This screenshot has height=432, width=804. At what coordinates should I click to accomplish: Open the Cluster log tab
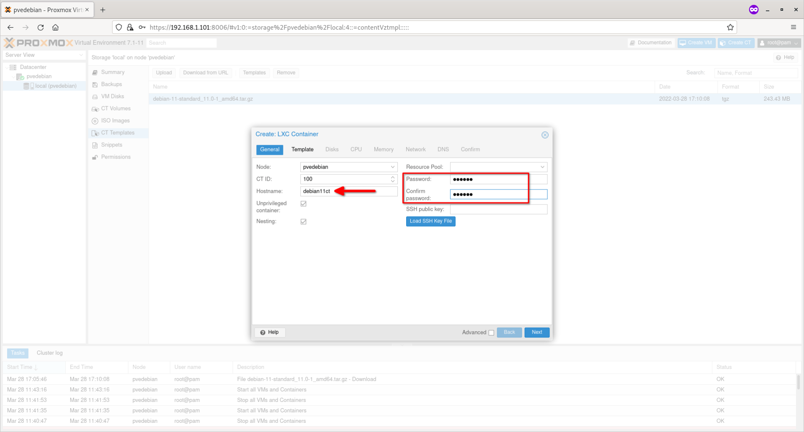(x=49, y=353)
